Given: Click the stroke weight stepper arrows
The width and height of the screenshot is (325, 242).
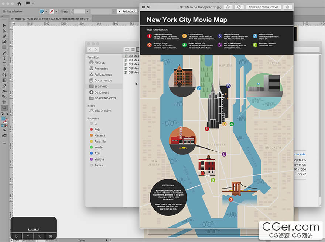Looking at the screenshot, I should (72, 11).
